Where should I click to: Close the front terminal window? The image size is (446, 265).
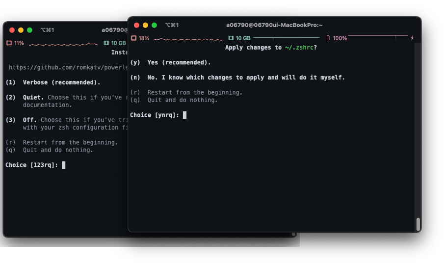click(136, 25)
